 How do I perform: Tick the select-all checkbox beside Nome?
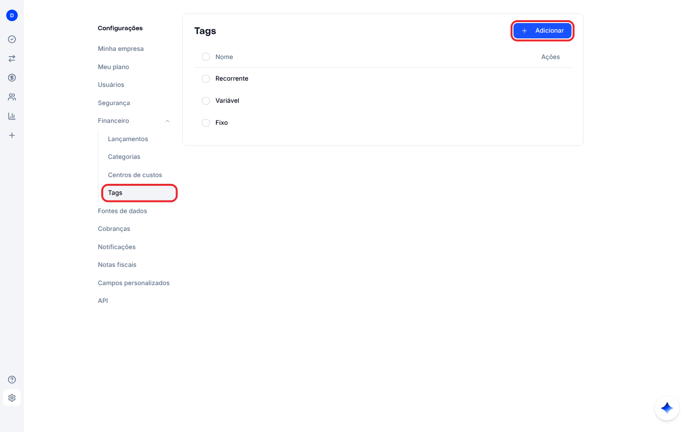pyautogui.click(x=206, y=57)
